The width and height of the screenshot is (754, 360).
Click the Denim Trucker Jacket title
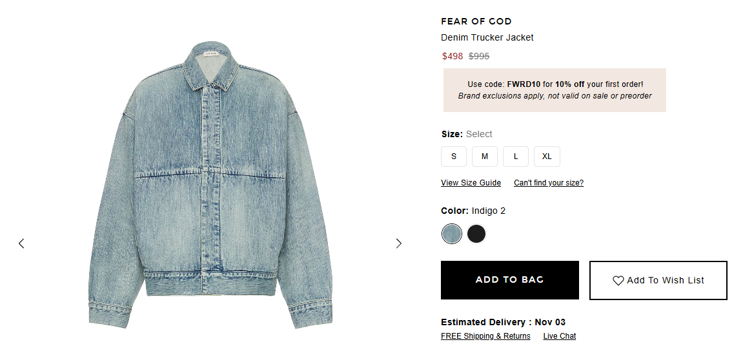coord(487,37)
